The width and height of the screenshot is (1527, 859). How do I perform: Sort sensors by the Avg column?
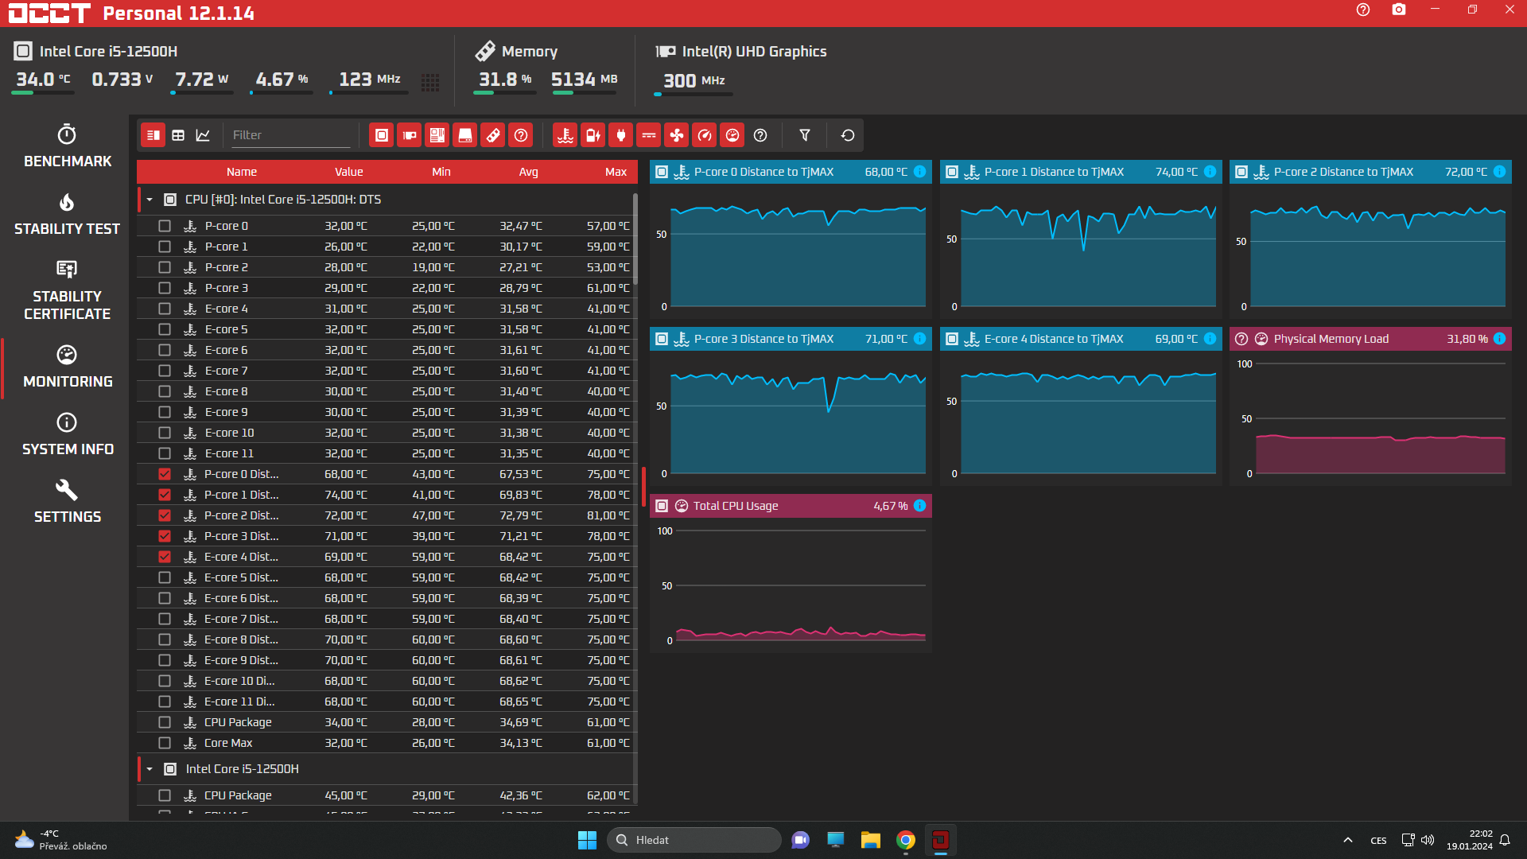(x=529, y=172)
